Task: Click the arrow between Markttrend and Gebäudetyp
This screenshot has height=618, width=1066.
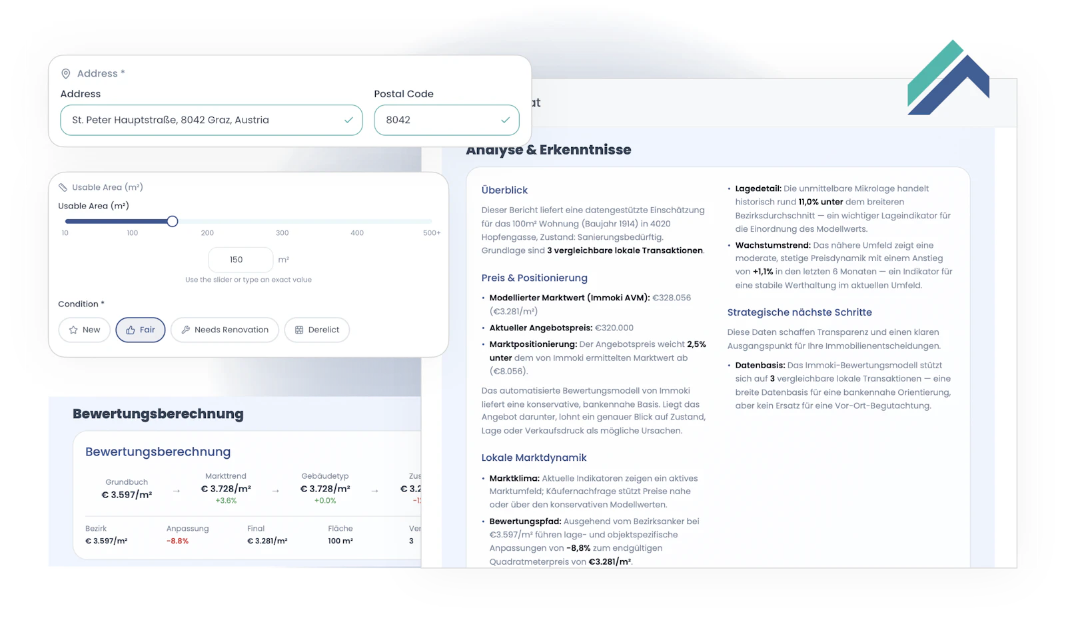Action: pyautogui.click(x=275, y=491)
